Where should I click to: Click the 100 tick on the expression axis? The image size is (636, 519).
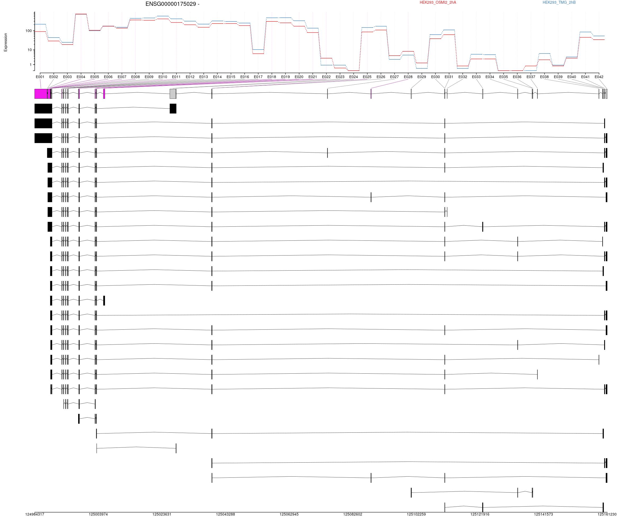[28, 31]
